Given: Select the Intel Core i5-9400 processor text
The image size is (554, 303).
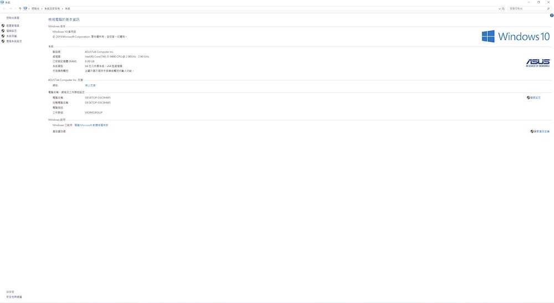Looking at the screenshot, I should (x=117, y=57).
